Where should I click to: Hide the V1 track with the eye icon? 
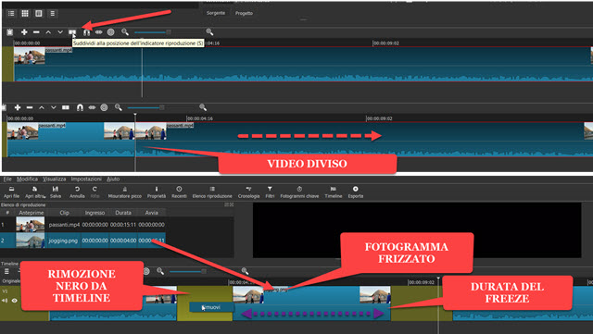(x=15, y=301)
